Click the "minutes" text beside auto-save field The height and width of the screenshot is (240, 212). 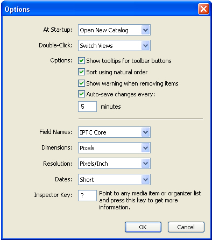coord(111,107)
